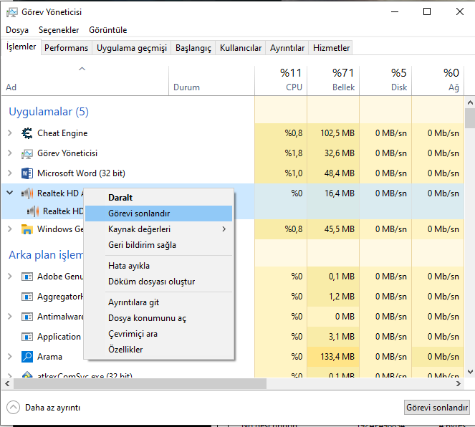The image size is (475, 427).
Task: Click the Cheat Engine app icon
Action: tap(27, 133)
